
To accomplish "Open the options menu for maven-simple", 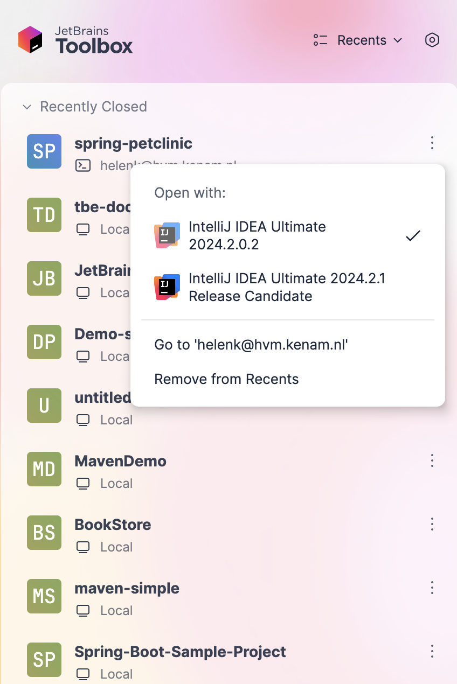I will (x=432, y=588).
